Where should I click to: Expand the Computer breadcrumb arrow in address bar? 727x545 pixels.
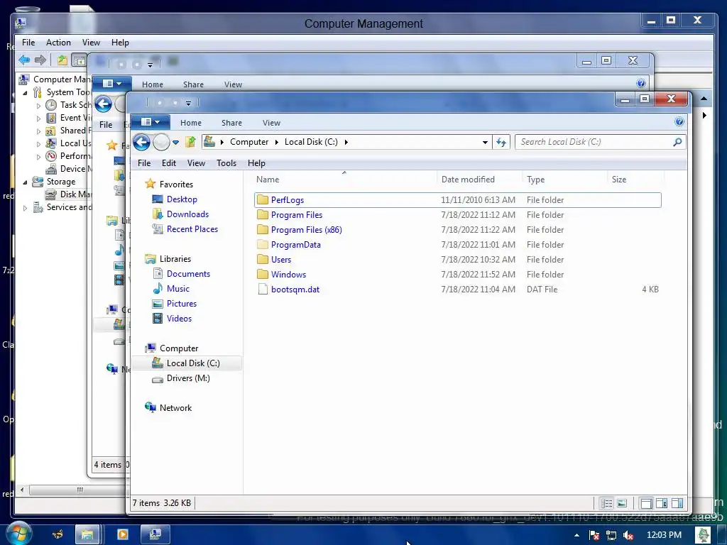point(277,142)
